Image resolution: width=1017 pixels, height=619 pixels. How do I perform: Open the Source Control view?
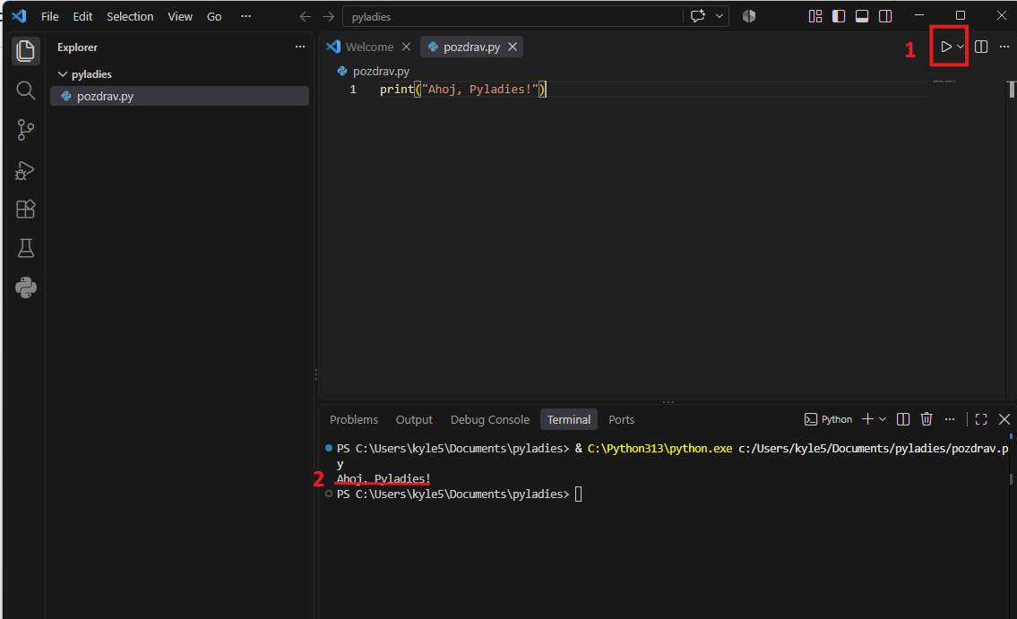25,130
